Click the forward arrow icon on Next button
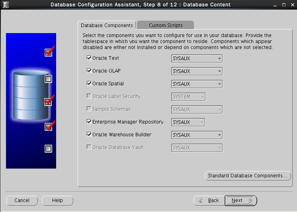Image resolution: width=297 pixels, height=212 pixels. click(x=250, y=200)
